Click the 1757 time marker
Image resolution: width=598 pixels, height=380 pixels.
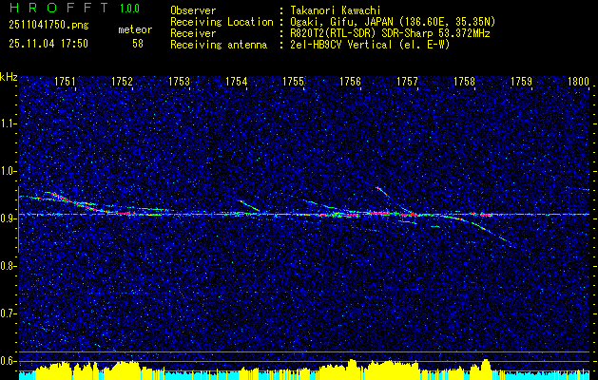[x=407, y=83]
